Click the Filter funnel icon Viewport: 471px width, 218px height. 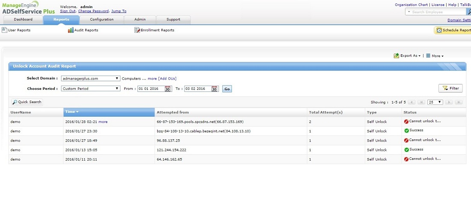click(445, 88)
